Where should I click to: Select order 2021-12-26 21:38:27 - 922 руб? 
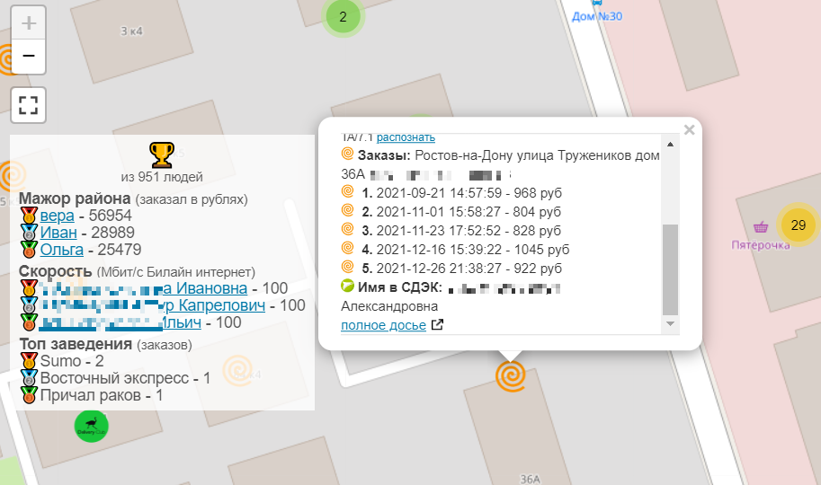(462, 269)
